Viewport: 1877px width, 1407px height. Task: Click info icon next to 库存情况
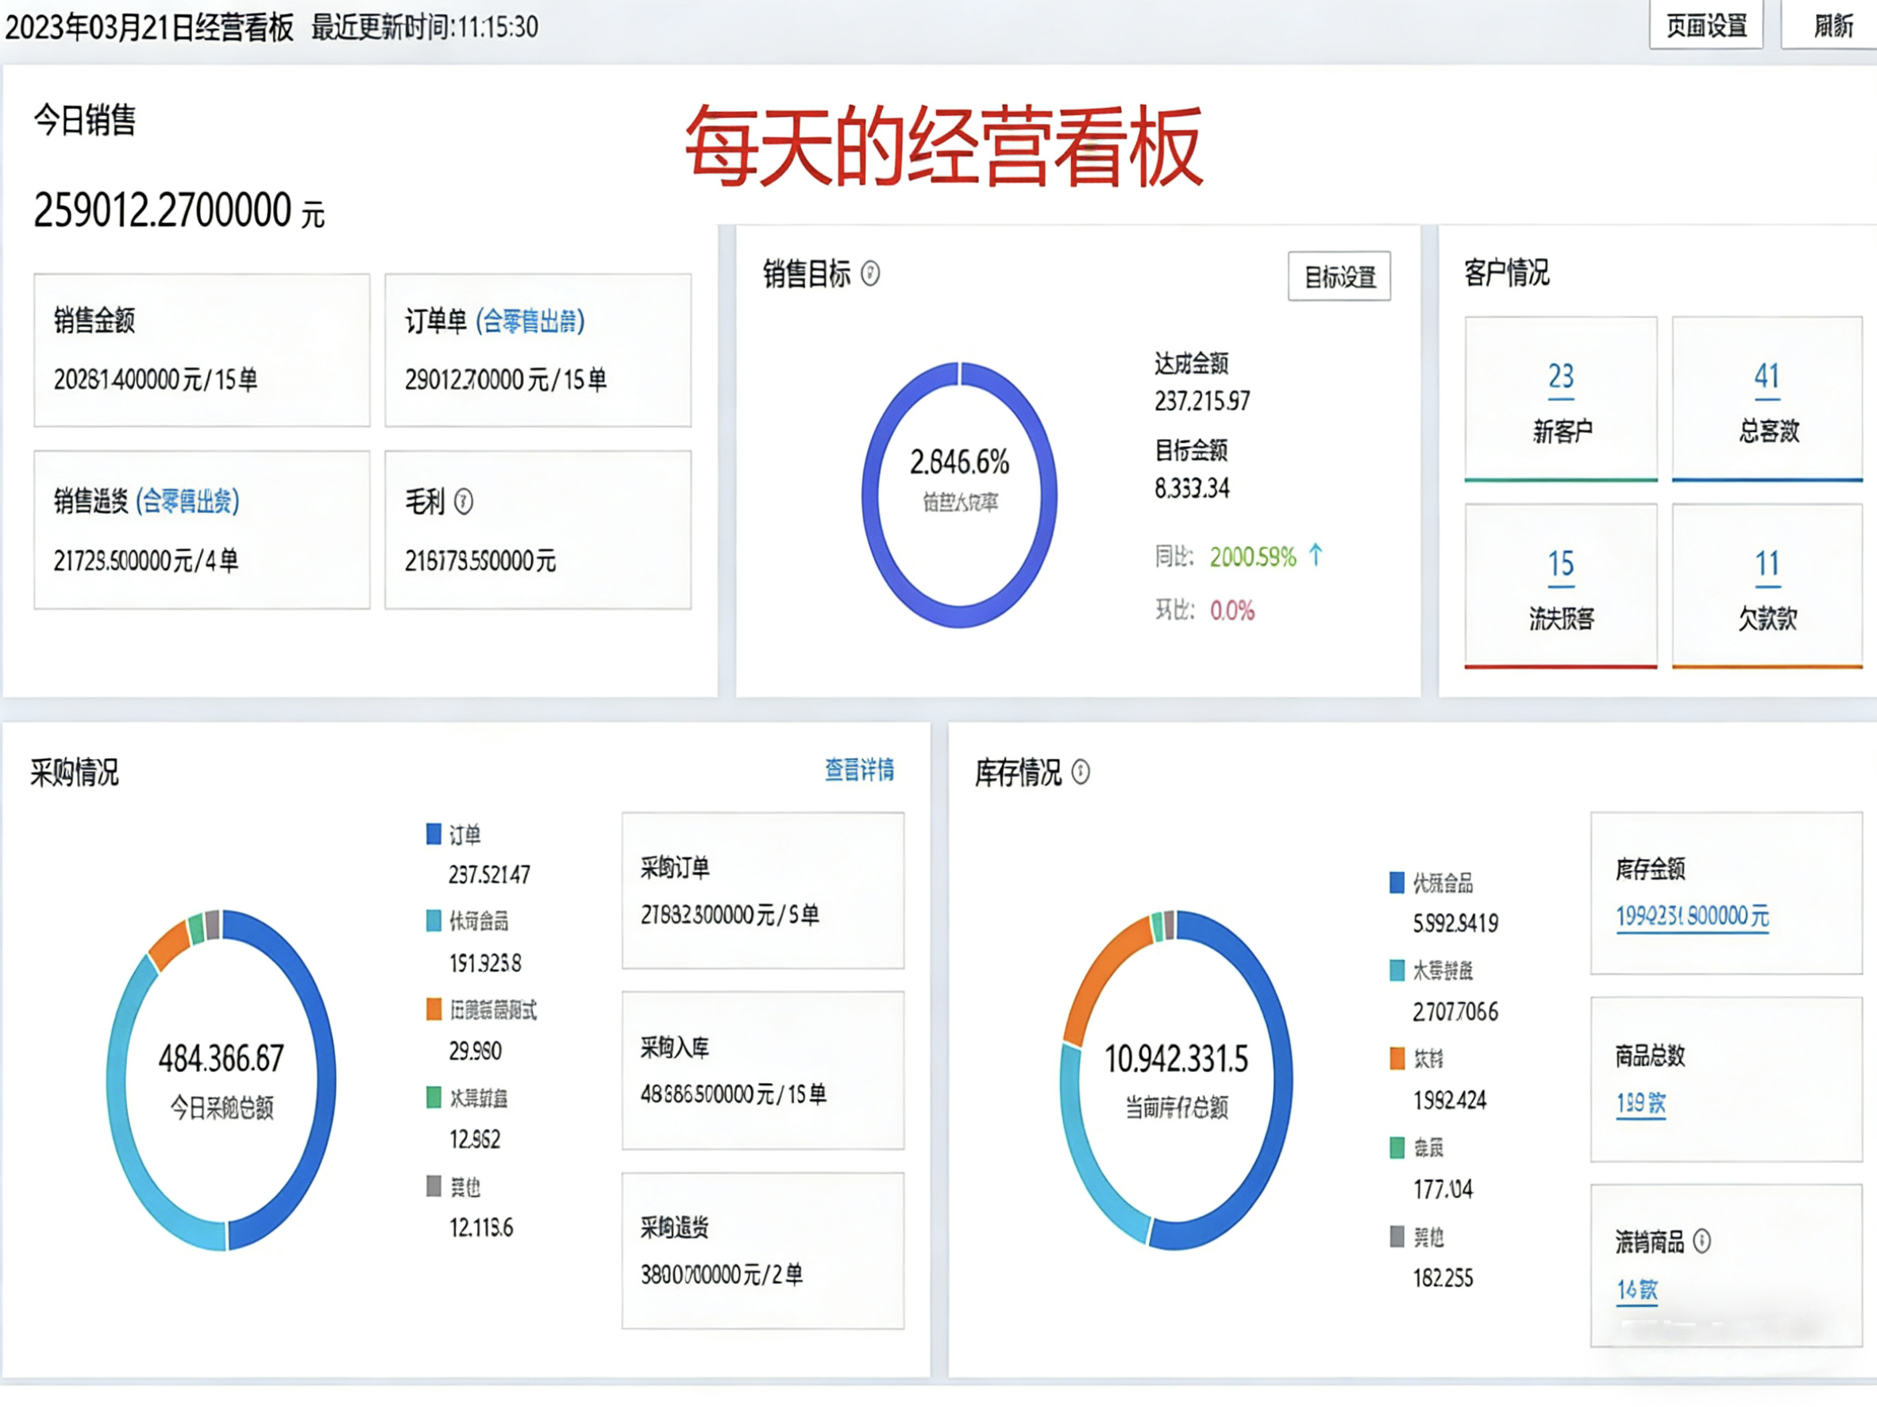tap(1080, 772)
